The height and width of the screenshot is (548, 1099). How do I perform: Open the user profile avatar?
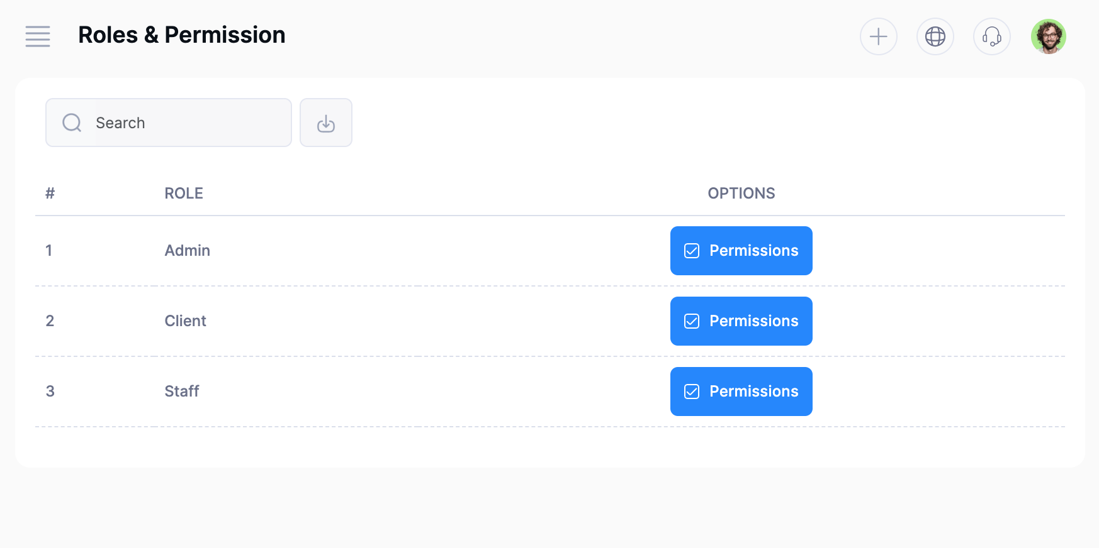pyautogui.click(x=1048, y=36)
